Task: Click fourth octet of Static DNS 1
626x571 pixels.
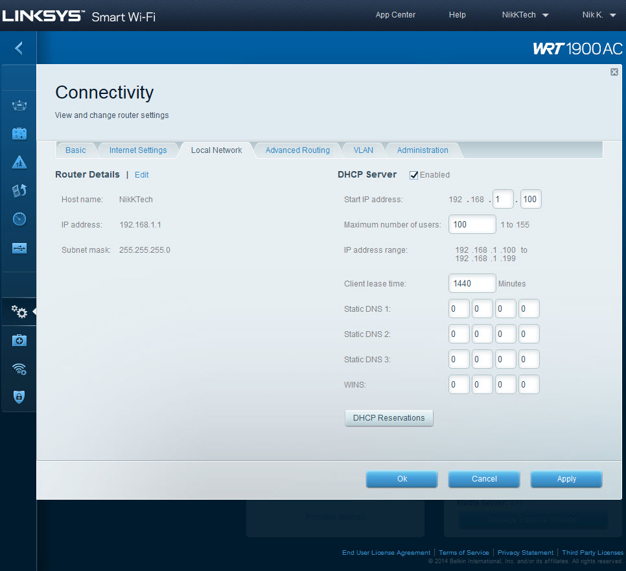Action: 529,309
